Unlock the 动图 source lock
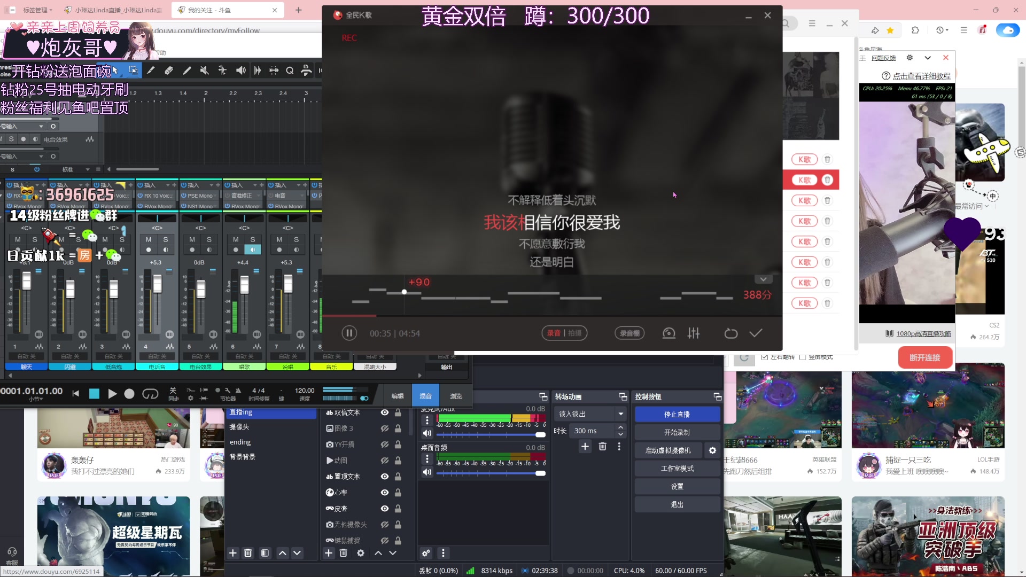The image size is (1026, 577). tap(398, 461)
